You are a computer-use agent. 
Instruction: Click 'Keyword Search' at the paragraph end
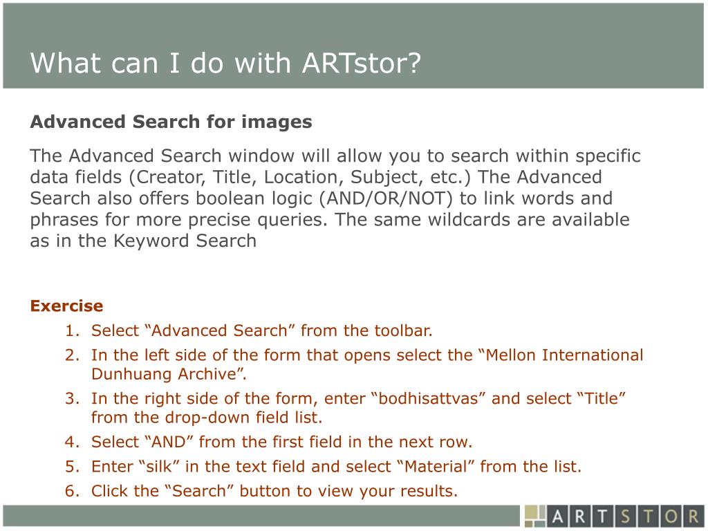(x=185, y=241)
